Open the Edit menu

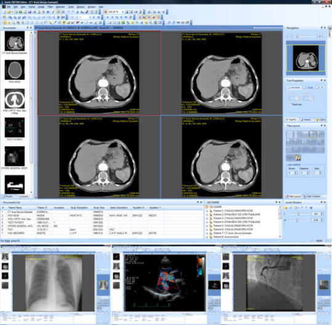click(x=15, y=7)
